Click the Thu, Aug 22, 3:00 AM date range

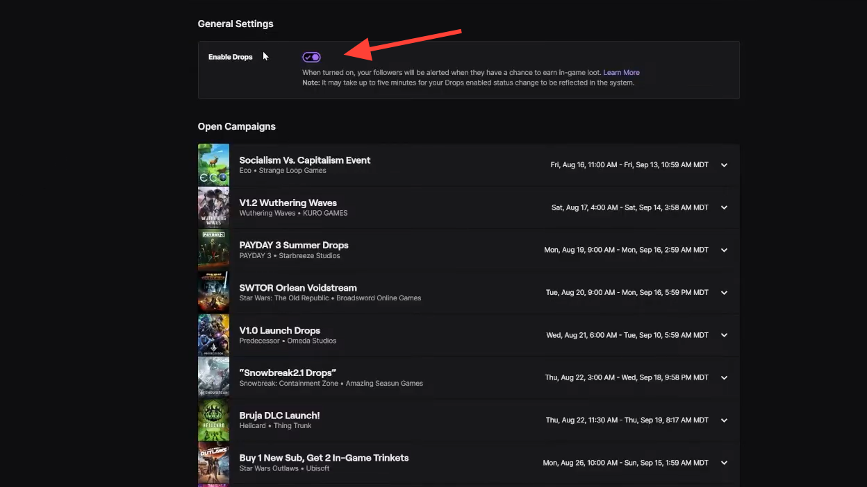[627, 377]
